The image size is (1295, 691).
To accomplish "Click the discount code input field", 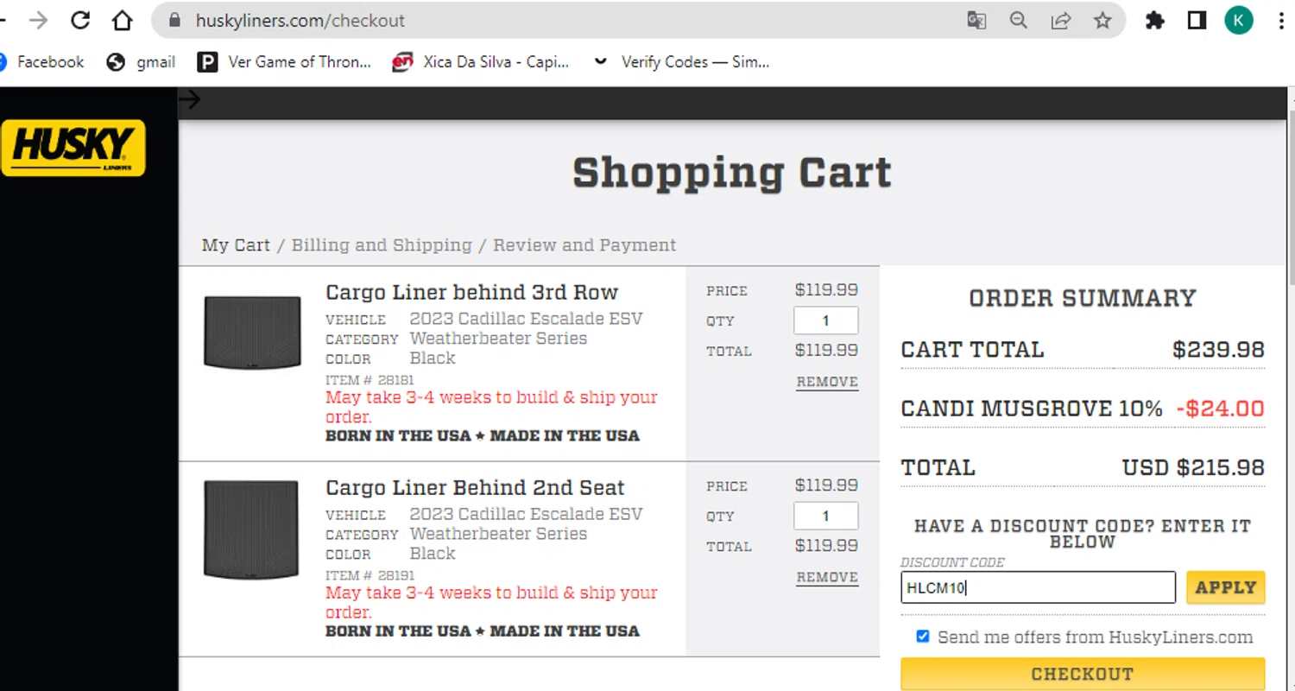I will click(x=1038, y=587).
